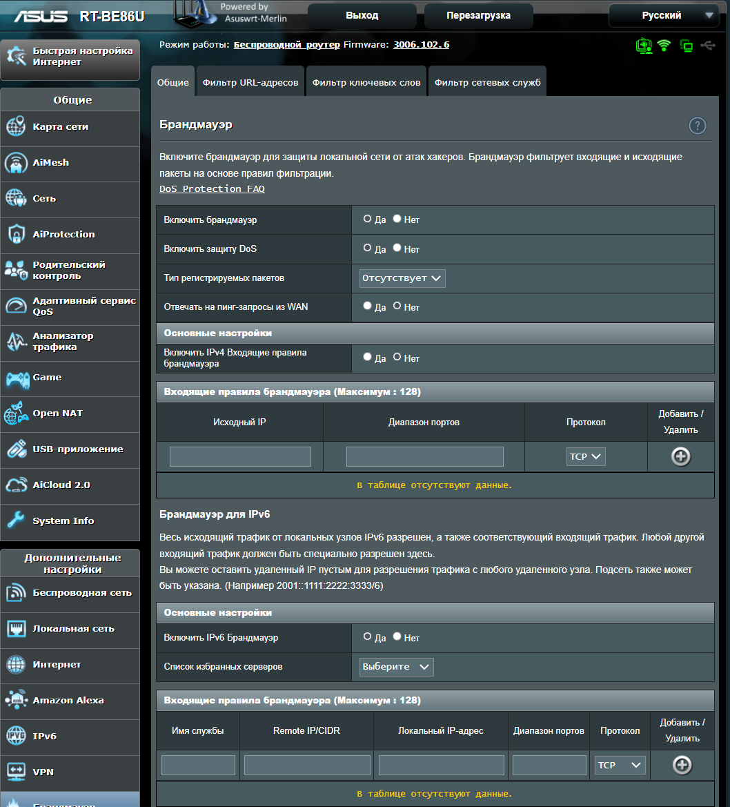Open Тип регистрируемых пакетов dropdown
The width and height of the screenshot is (730, 807).
pos(402,278)
